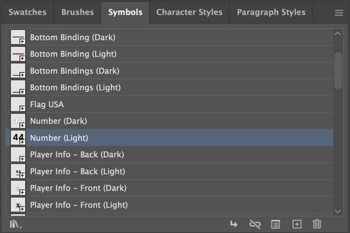Image resolution: width=350 pixels, height=233 pixels.
Task: Click the New Symbol icon
Action: 297,224
